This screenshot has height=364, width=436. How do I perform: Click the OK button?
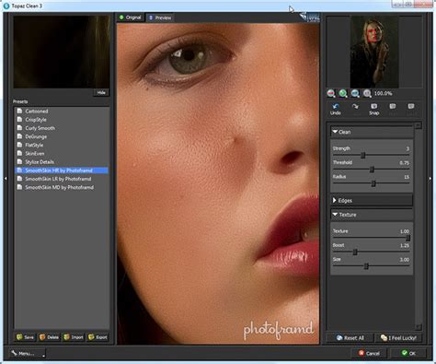pyautogui.click(x=408, y=353)
